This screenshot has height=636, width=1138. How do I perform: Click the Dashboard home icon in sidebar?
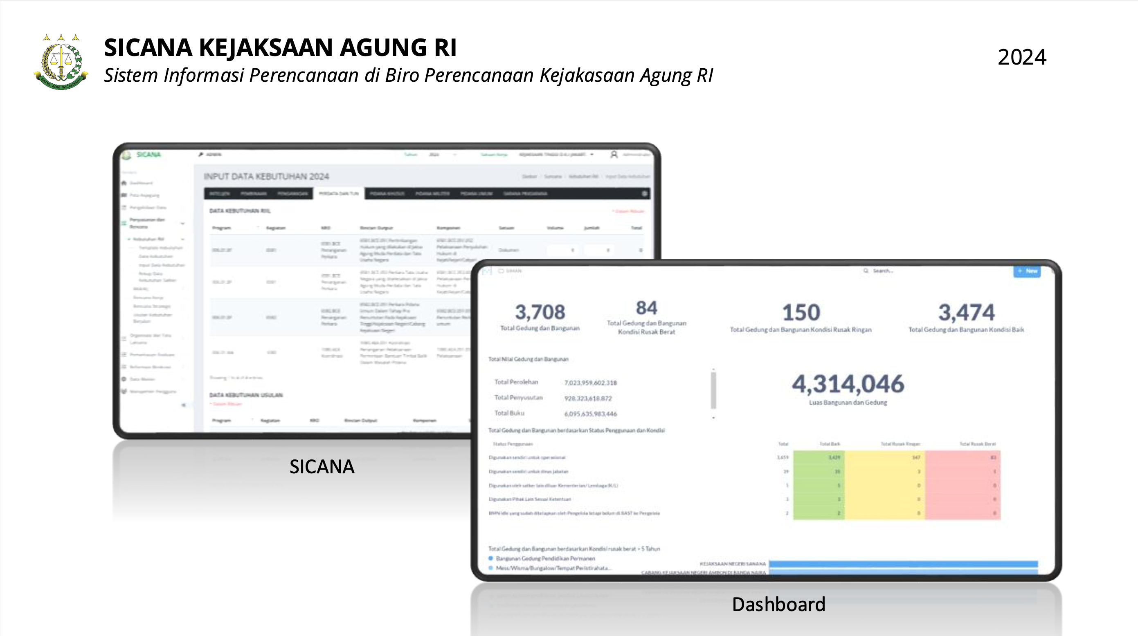124,183
